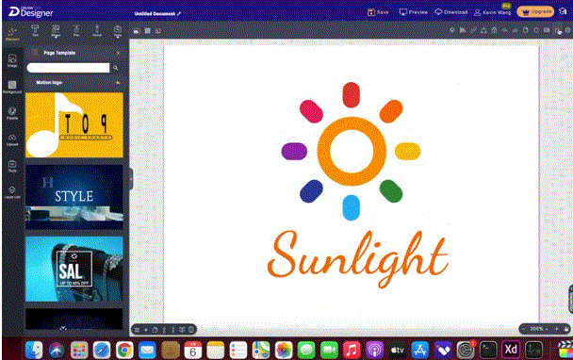Viewport: 573px width, 360px height.
Task: Open the Shape tool dropdown
Action: click(56, 31)
